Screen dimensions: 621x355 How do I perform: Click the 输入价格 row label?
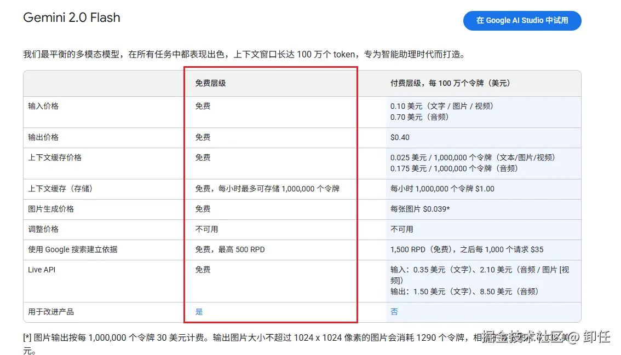pos(43,106)
